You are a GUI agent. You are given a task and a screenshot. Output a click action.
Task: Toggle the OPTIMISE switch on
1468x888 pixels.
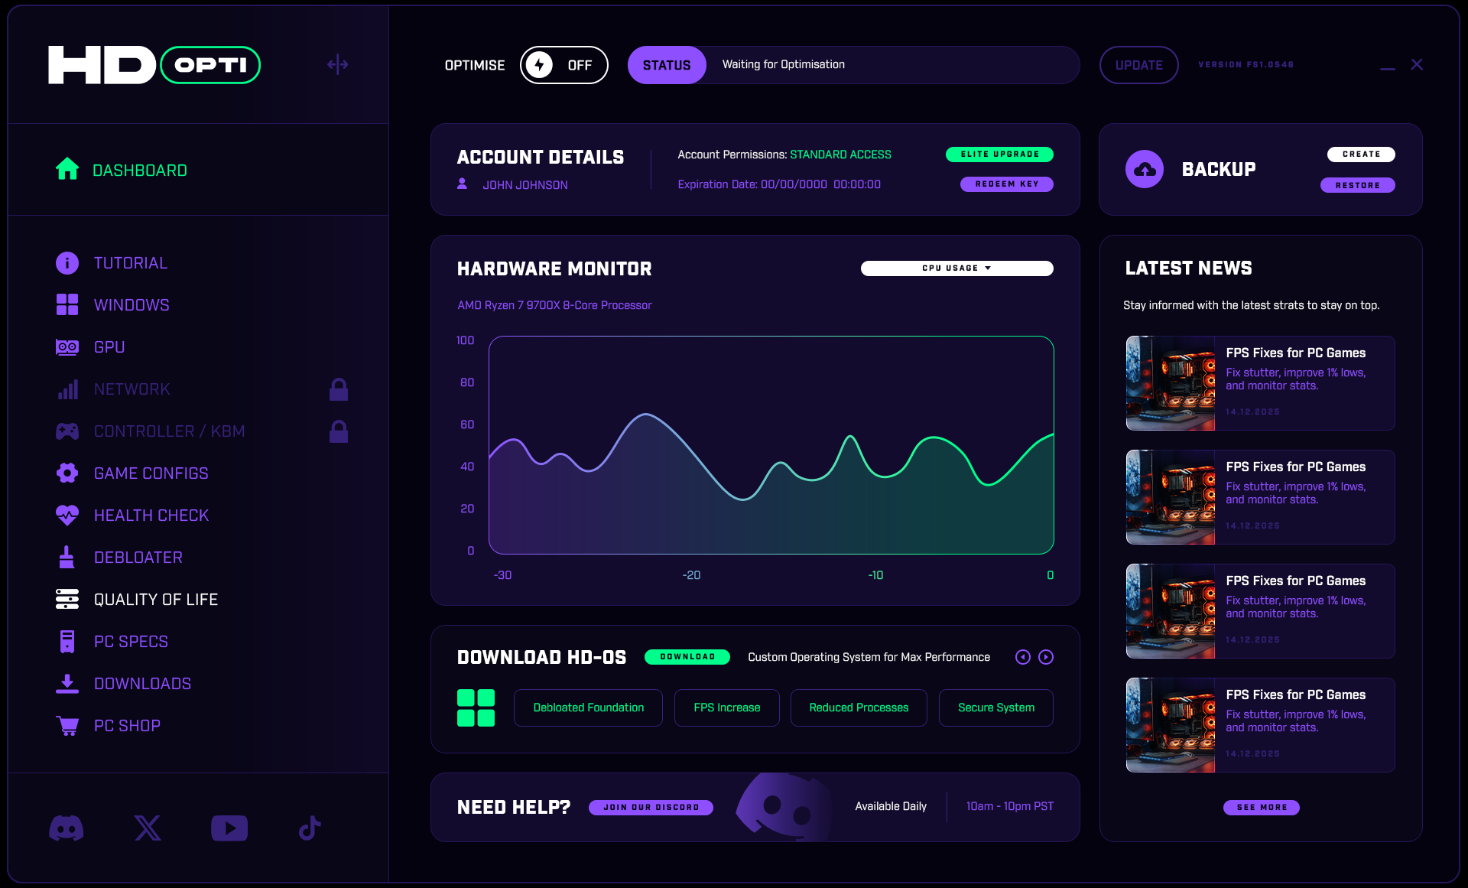(563, 65)
